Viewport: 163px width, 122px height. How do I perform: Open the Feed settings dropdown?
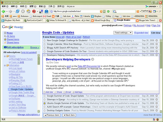pos(123,33)
